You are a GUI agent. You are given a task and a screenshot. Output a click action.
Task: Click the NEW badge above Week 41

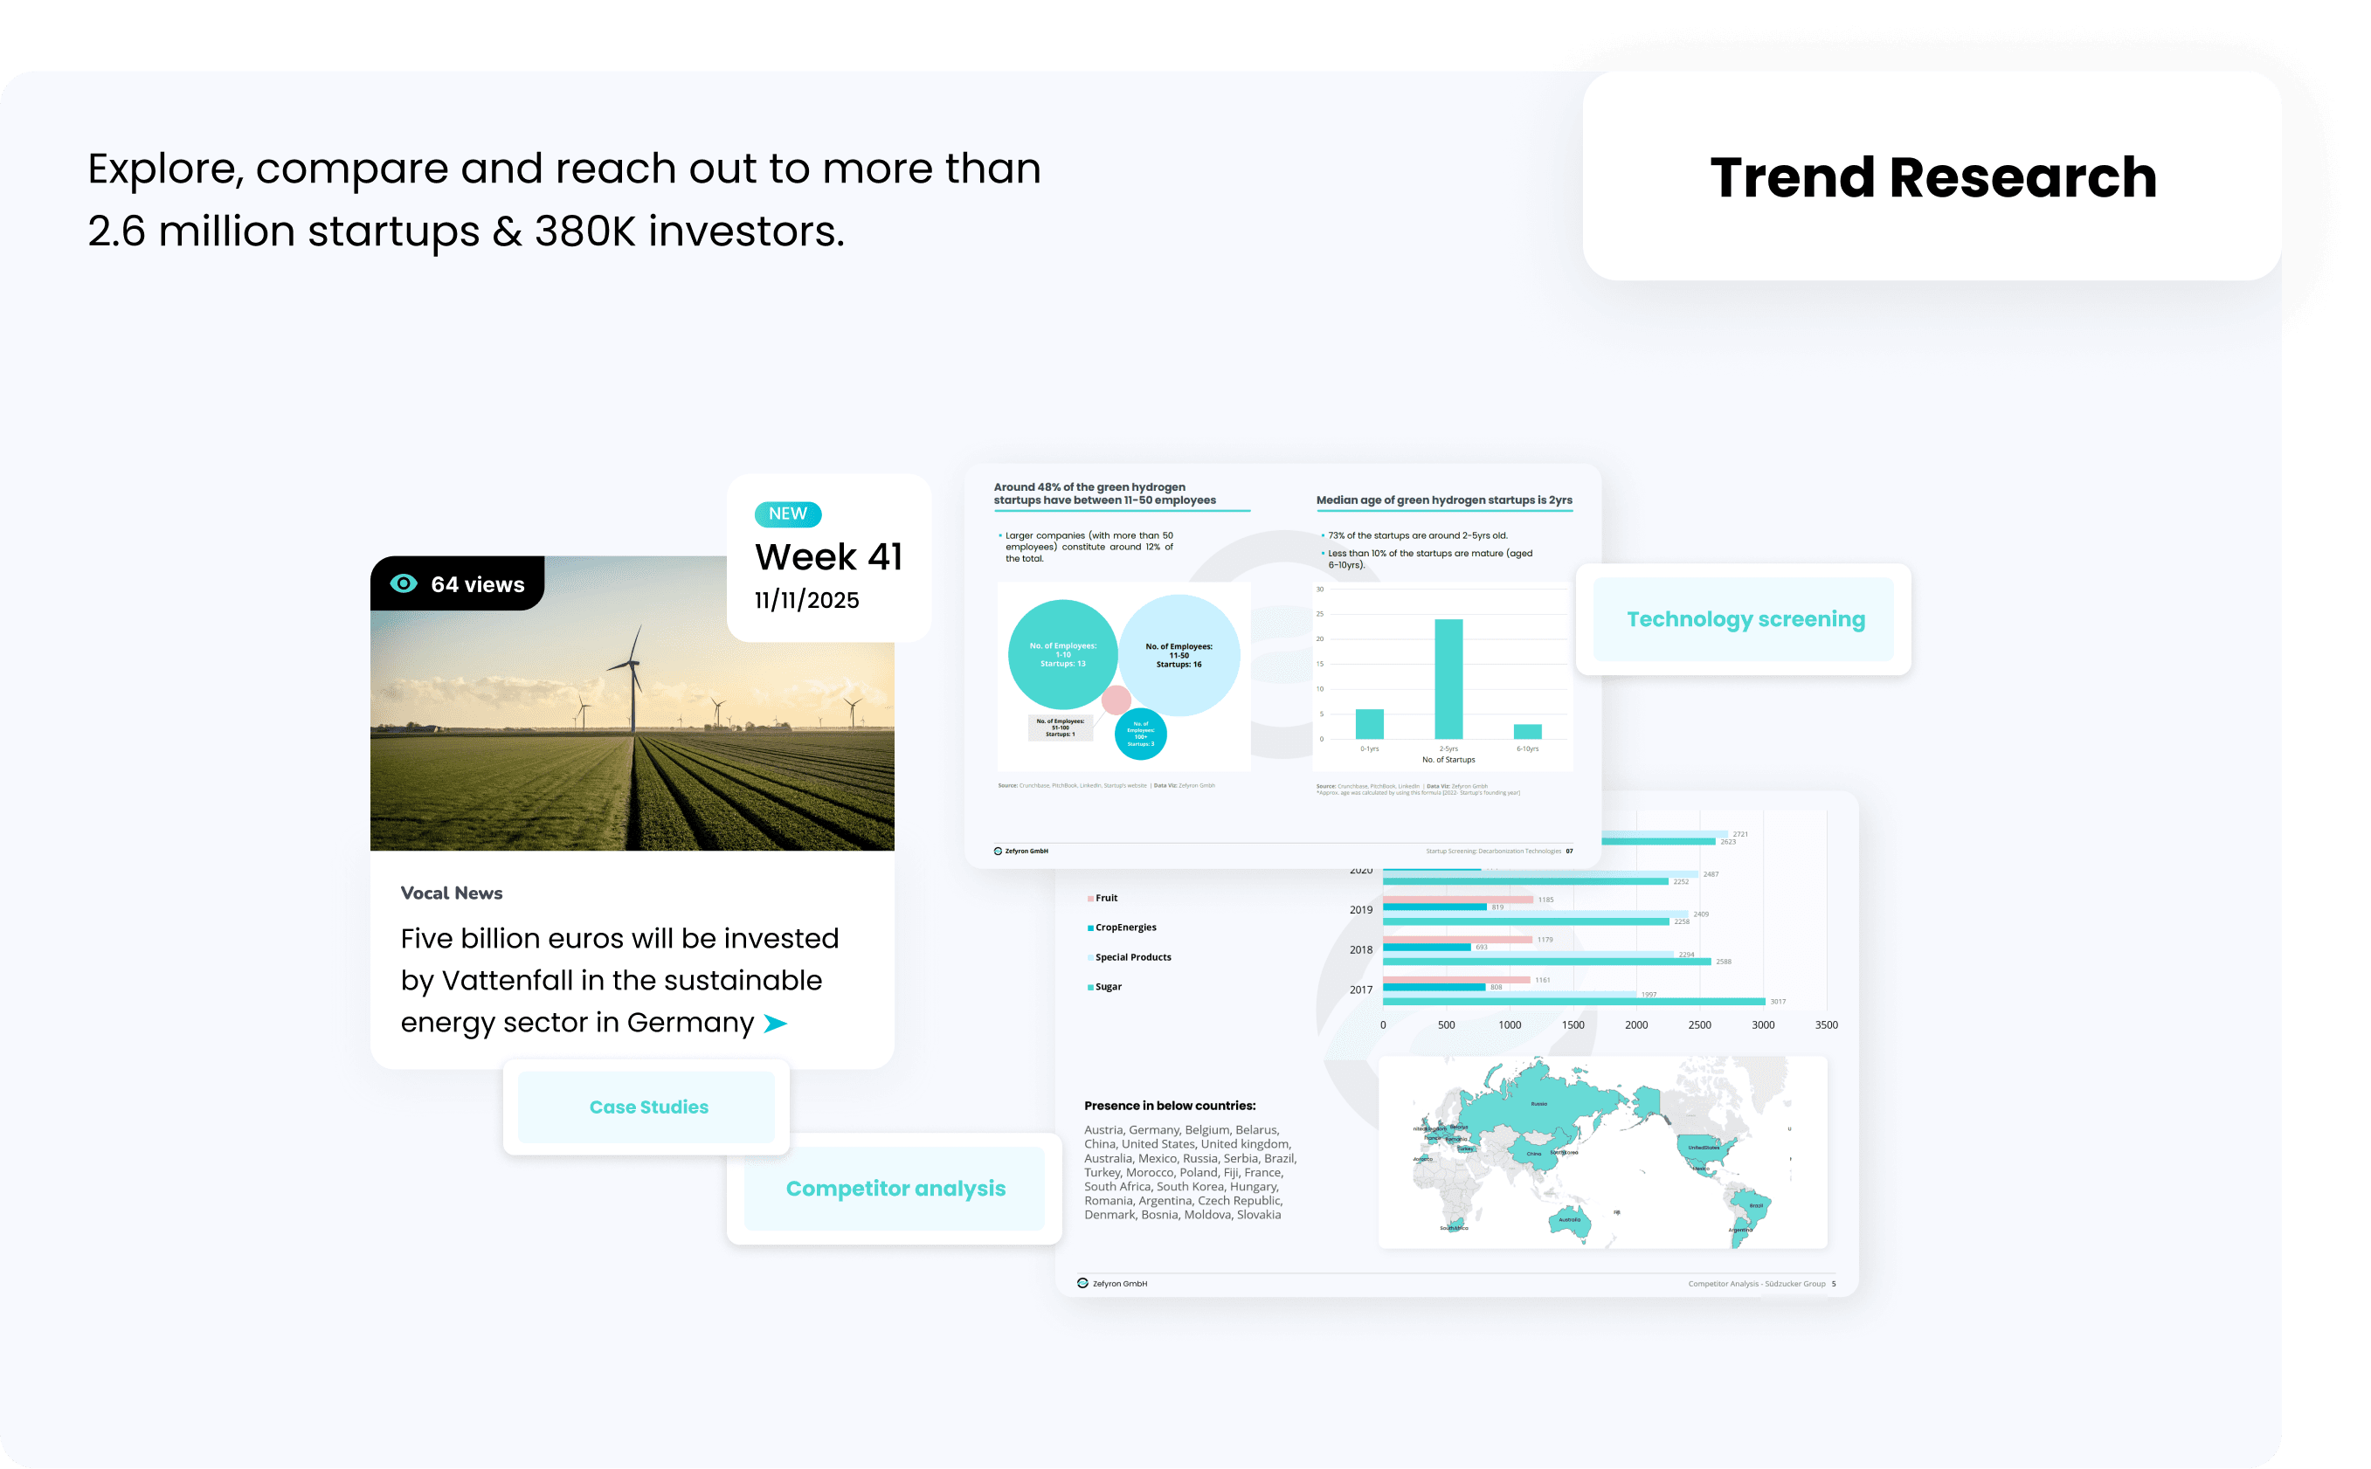click(787, 514)
